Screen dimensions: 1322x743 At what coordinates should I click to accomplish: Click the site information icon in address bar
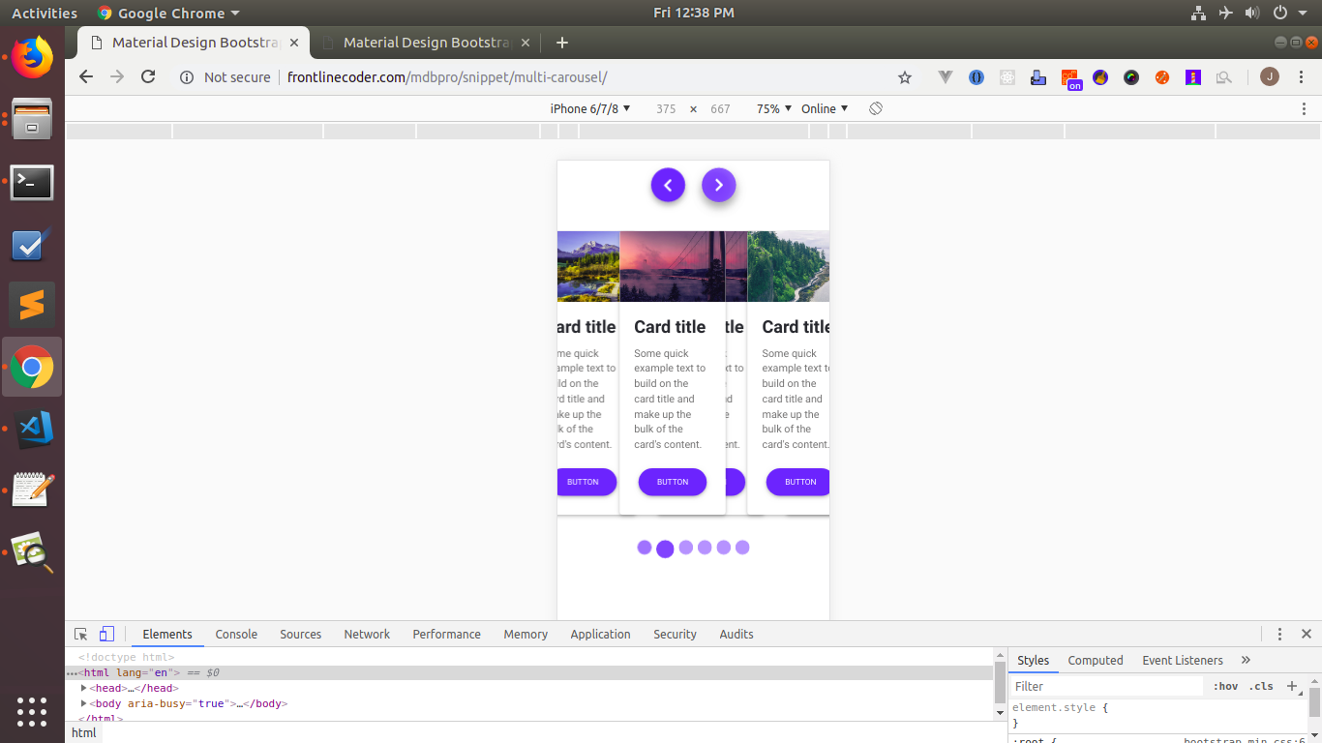(187, 77)
